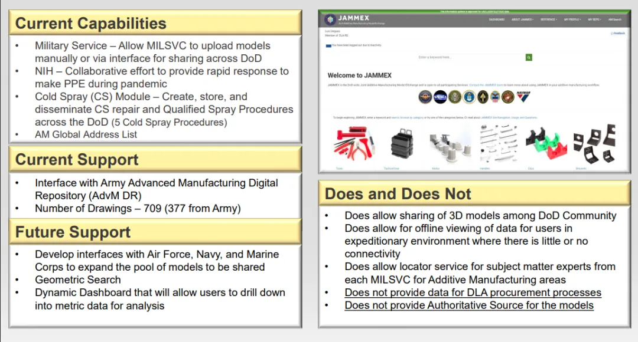Click the Feedback link
The height and width of the screenshot is (342, 638).
[618, 33]
